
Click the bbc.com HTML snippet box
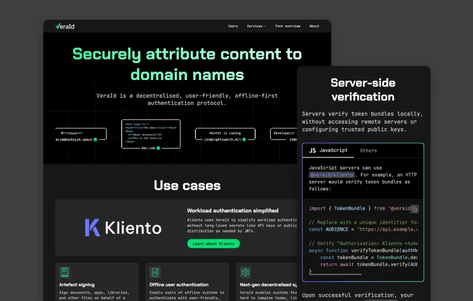click(151, 134)
